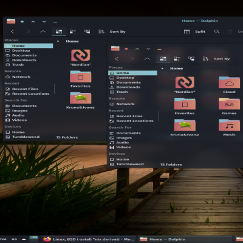This screenshot has width=243, height=243.
Task: Select Kruna&Ivana folder in front window
Action: click(185, 128)
